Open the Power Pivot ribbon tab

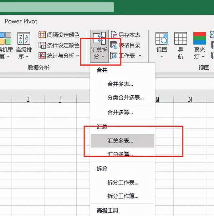pyautogui.click(x=21, y=21)
